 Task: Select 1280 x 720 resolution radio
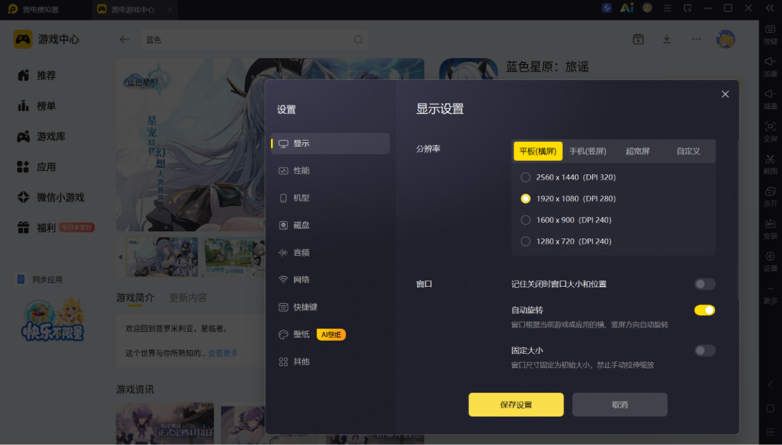525,242
